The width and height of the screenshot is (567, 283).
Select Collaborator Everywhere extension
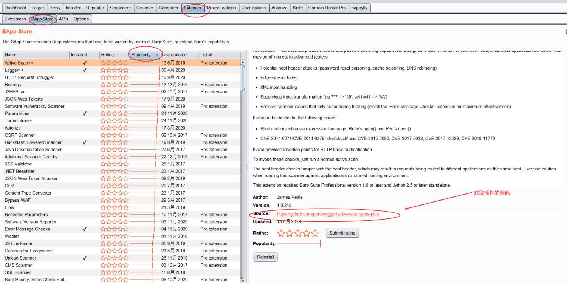(x=122, y=251)
